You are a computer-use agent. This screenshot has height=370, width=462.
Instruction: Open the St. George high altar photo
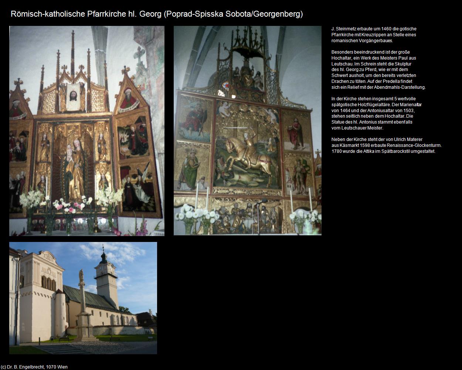[x=248, y=131]
